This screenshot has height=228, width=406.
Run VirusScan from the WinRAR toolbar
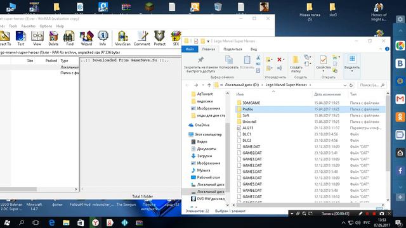122,38
